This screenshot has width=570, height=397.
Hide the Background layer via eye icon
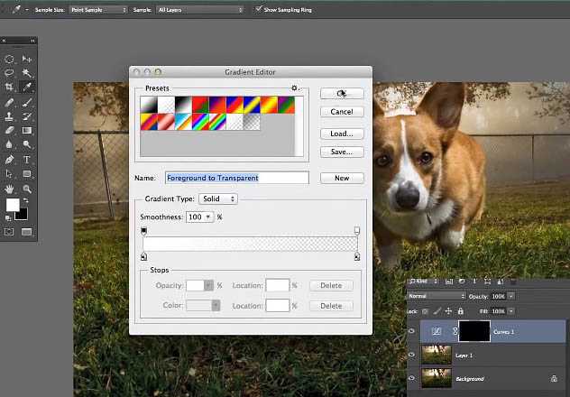[412, 378]
